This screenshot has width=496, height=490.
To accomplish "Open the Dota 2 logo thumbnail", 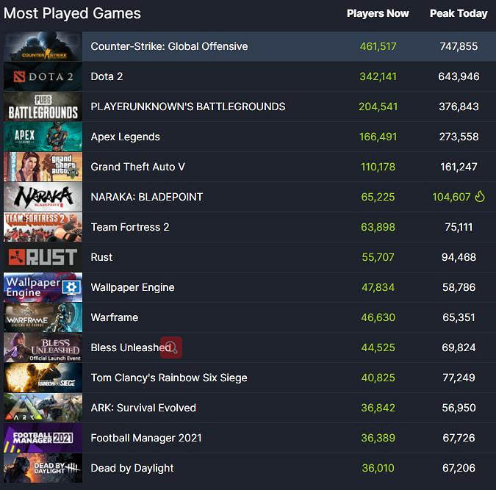I will 43,76.
